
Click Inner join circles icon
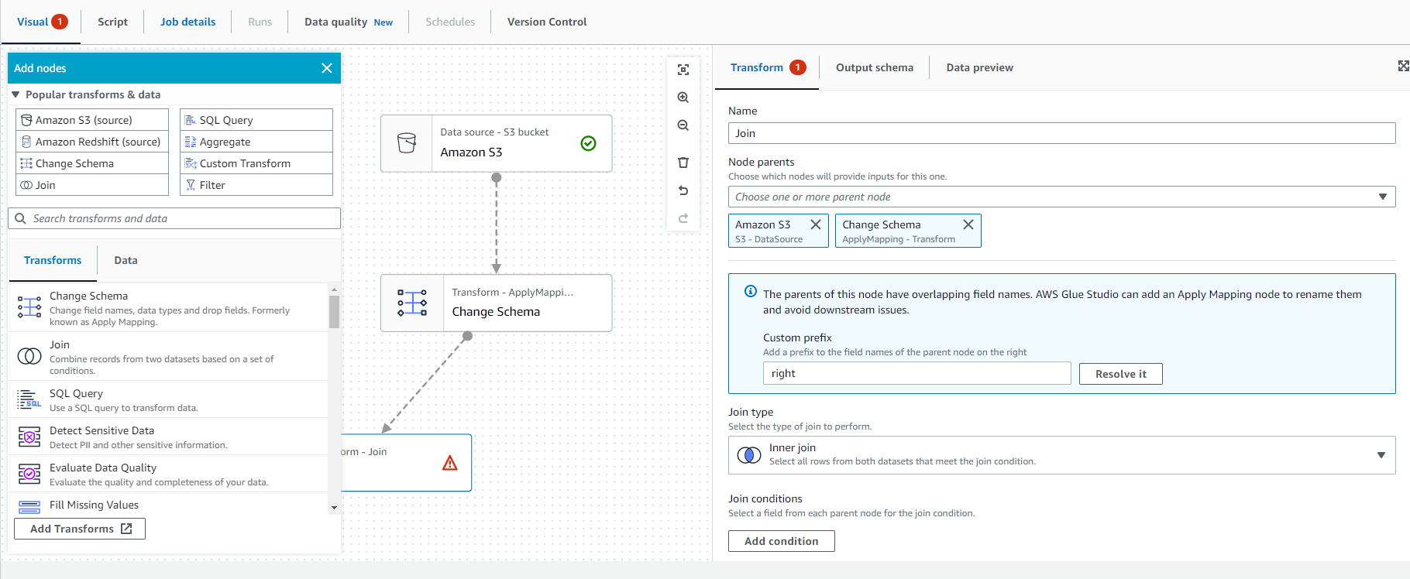749,455
